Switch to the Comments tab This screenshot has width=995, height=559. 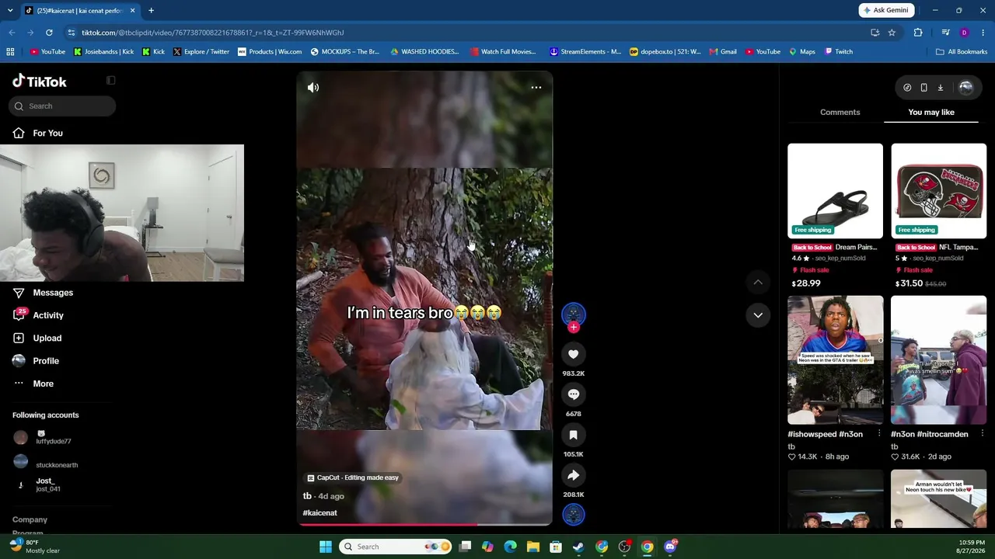[x=840, y=112]
